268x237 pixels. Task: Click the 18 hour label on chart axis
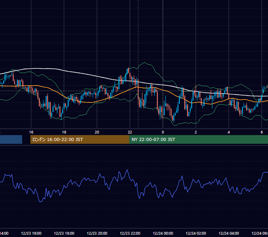click(64, 132)
